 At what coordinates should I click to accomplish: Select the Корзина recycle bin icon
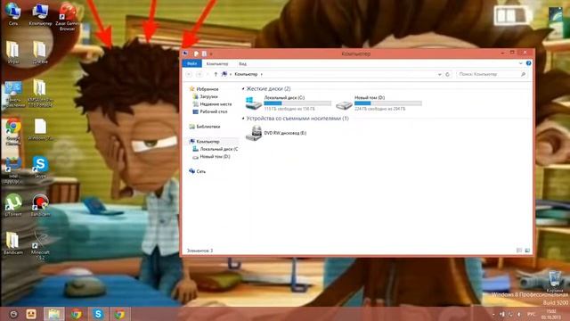(x=555, y=282)
